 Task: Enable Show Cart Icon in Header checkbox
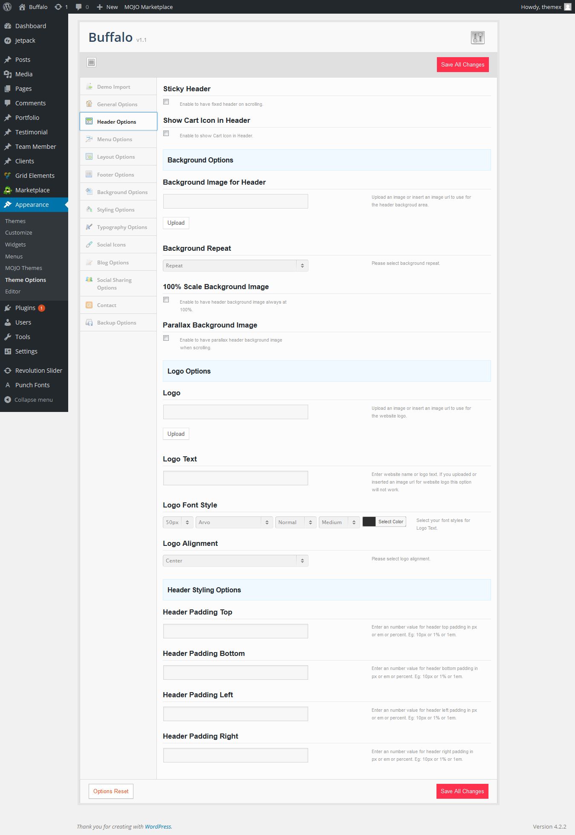[x=166, y=133]
